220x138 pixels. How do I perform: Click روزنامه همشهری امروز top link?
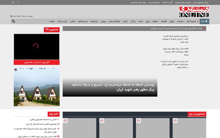tap(201, 2)
